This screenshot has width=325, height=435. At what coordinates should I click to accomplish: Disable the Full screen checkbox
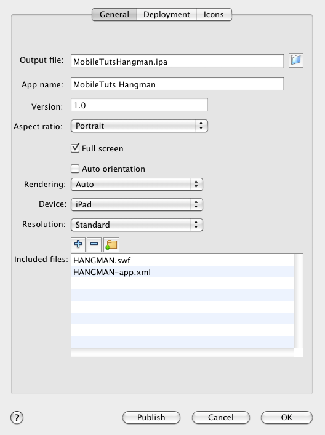coord(75,148)
